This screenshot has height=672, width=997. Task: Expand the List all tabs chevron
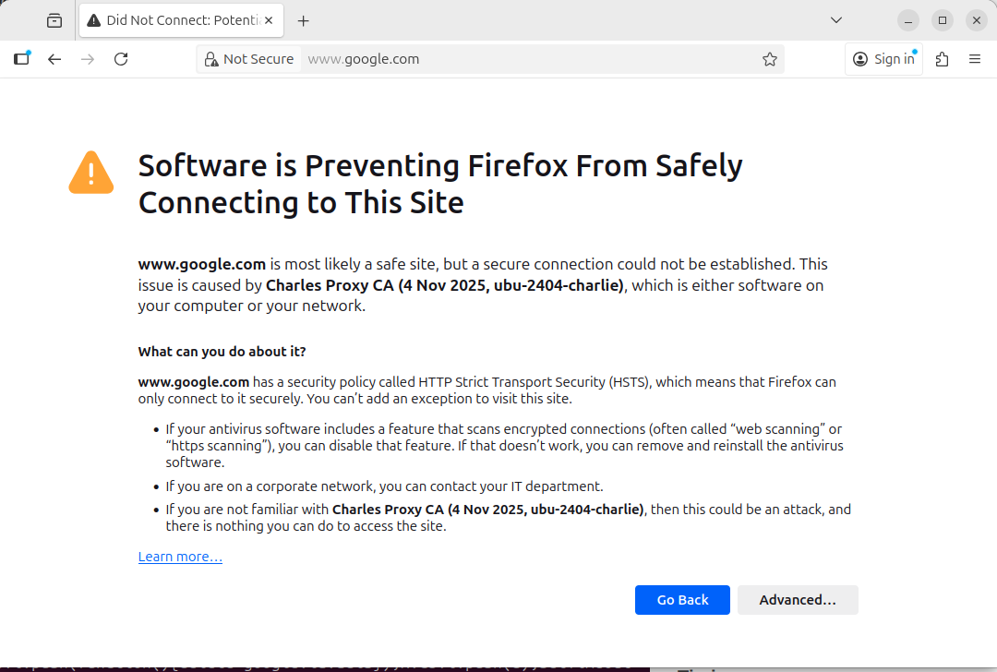point(836,20)
